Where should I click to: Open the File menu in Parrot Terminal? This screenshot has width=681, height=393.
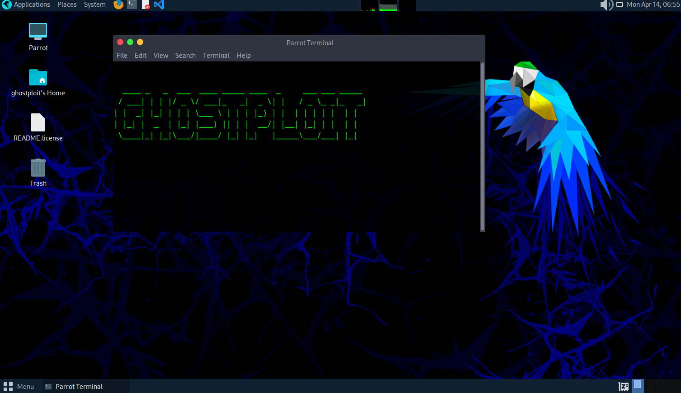tap(122, 56)
